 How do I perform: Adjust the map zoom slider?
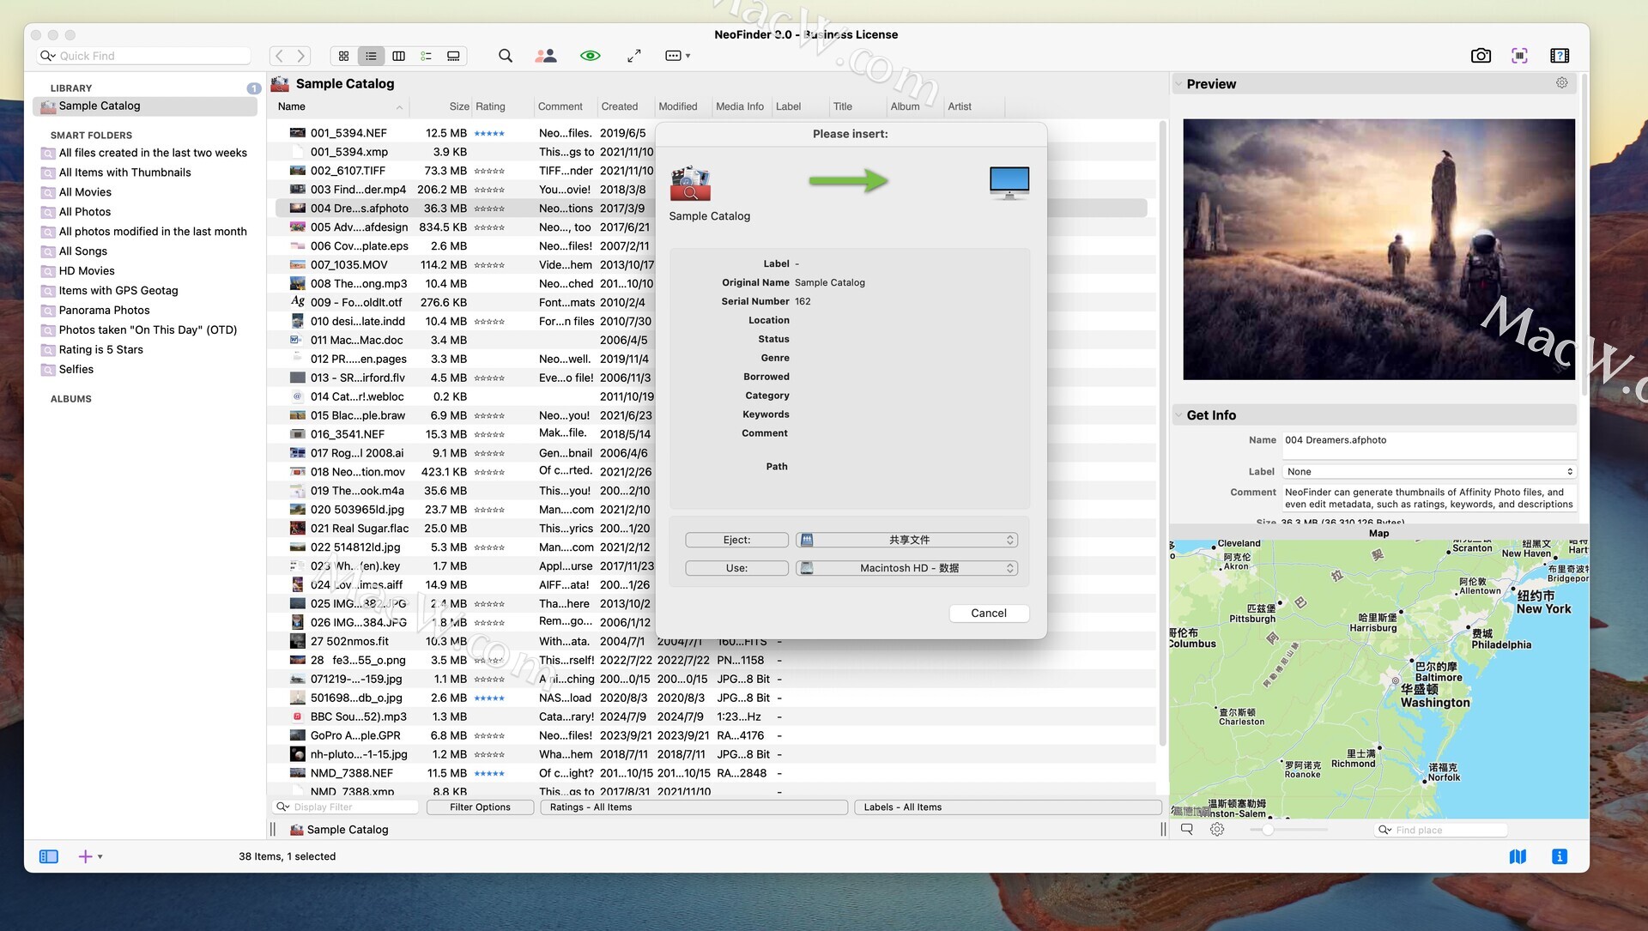[x=1268, y=830]
